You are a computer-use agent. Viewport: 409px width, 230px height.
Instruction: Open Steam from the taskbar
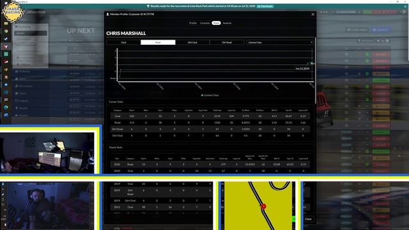[x=6, y=39]
